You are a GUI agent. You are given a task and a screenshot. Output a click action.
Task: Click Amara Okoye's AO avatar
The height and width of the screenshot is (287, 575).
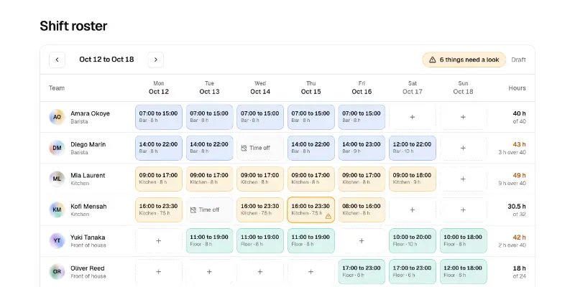click(x=57, y=117)
